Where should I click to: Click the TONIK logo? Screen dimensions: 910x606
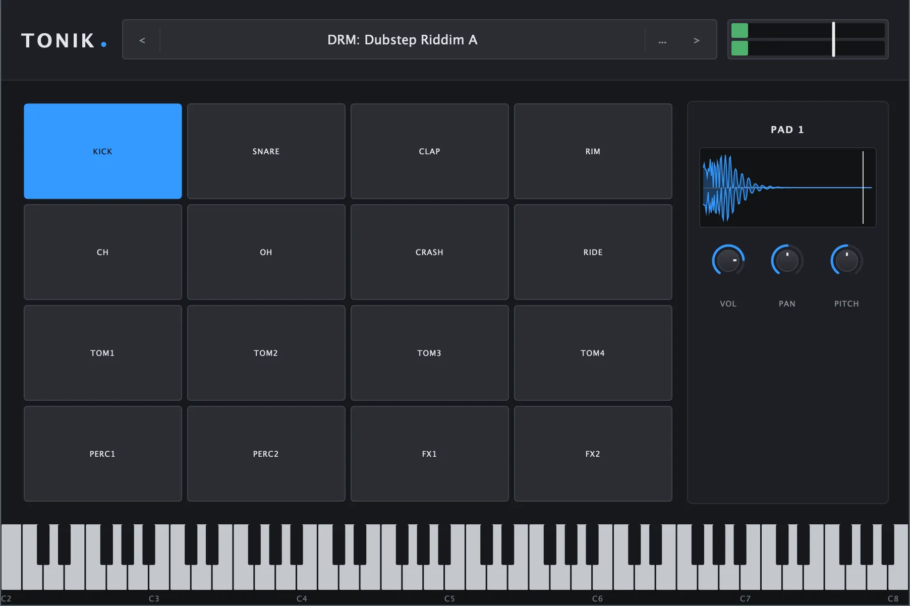64,40
